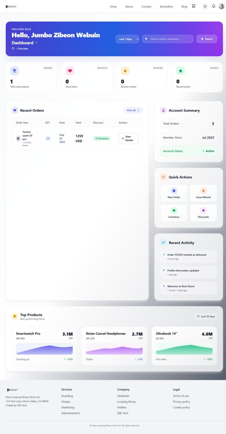This screenshot has height=434, width=226.
Task: Open Welcome to Root Store! activity
Action: point(188,288)
